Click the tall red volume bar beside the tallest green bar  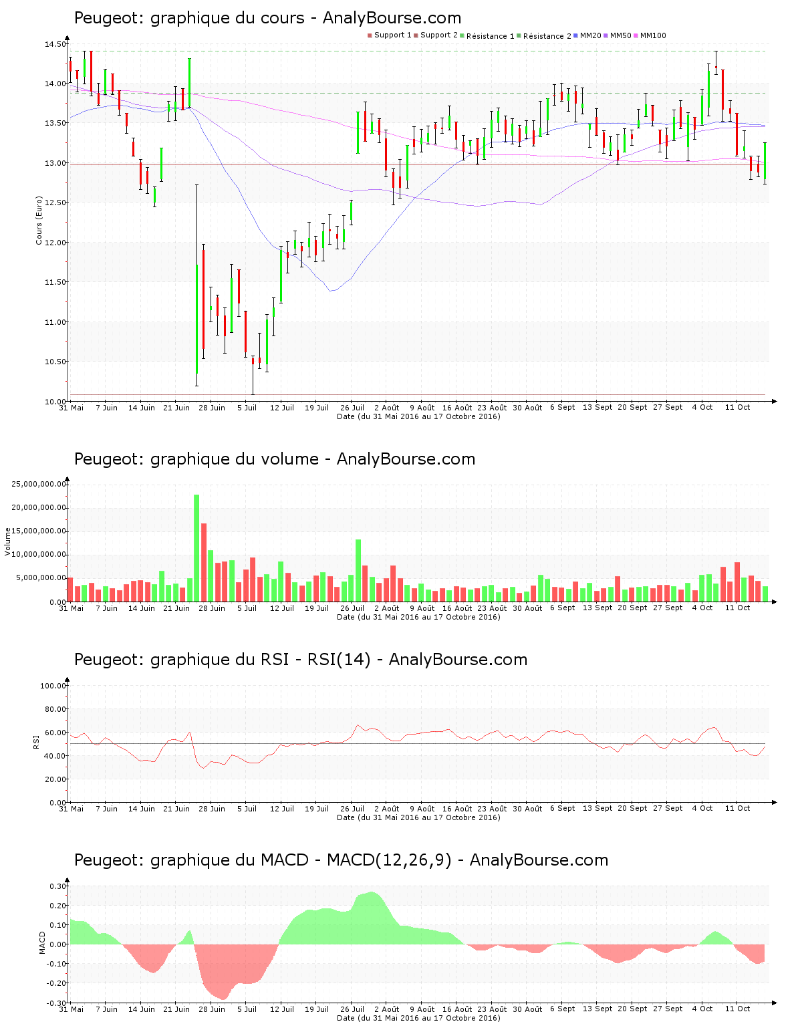pos(204,563)
